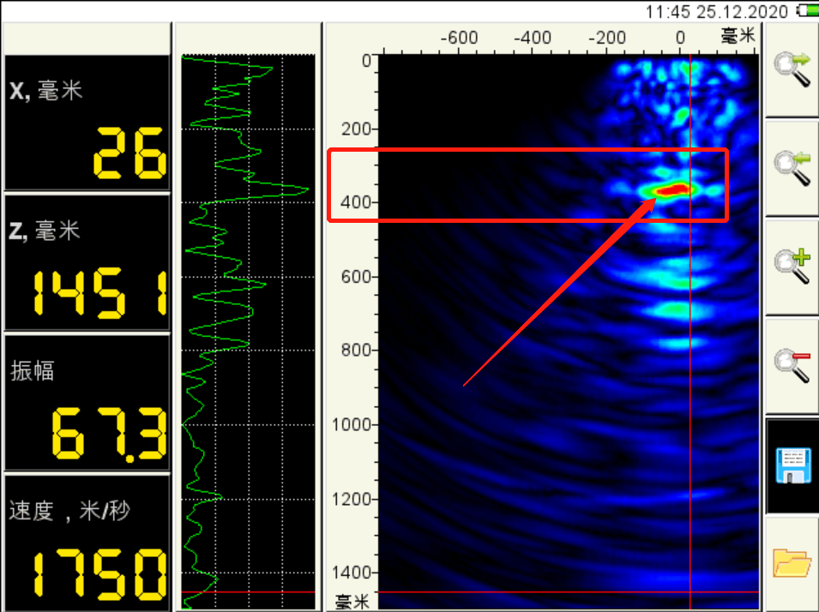Screen dimensions: 819x612
Task: Click the magnifier with left arrow icon
Action: click(x=792, y=166)
